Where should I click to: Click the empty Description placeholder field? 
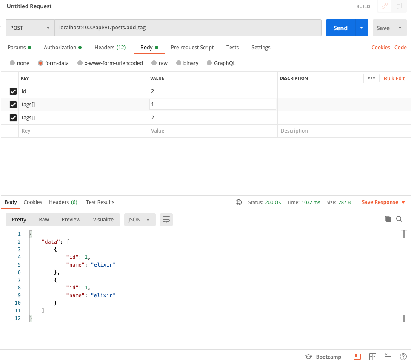(344, 130)
